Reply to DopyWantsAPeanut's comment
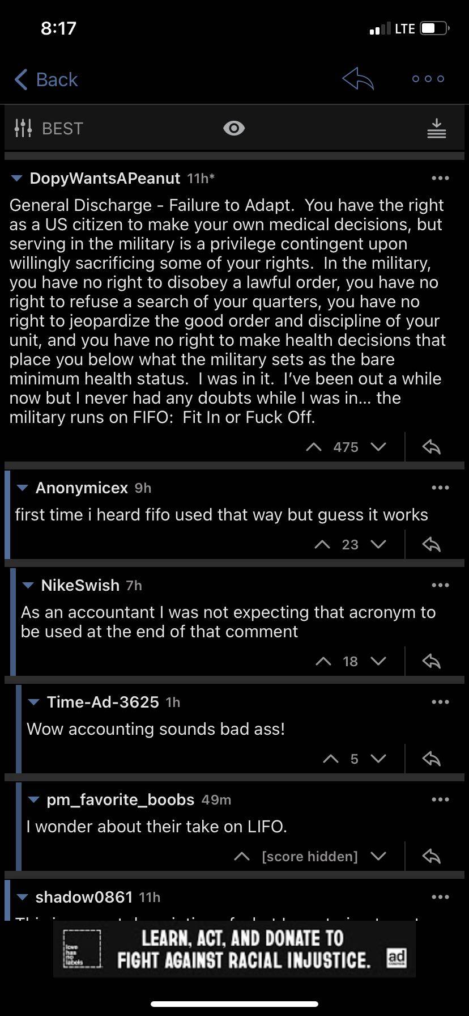The height and width of the screenshot is (1016, 469). pyautogui.click(x=430, y=447)
